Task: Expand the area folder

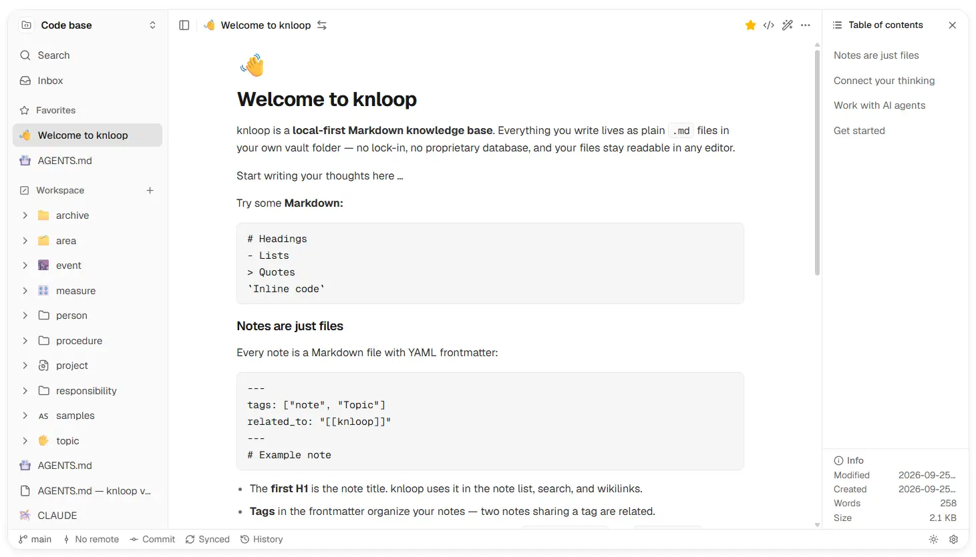Action: [25, 241]
